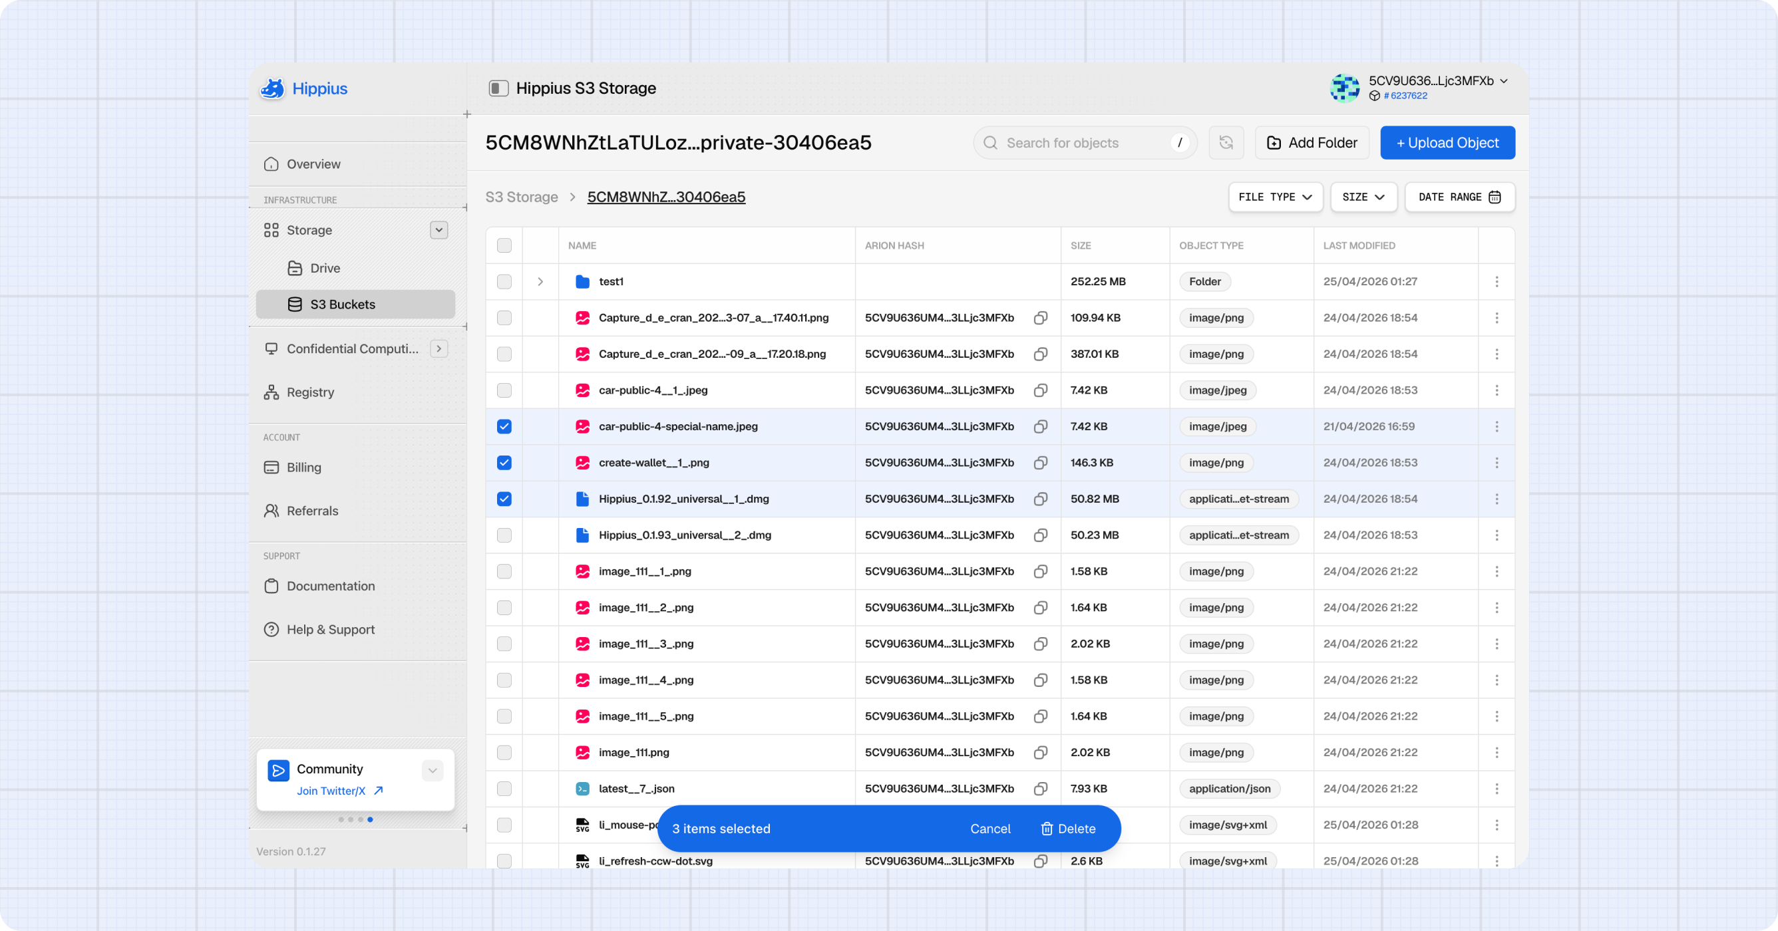Copy Arion hash for car-public-4-special-name.jpeg
Viewport: 1778px width, 931px height.
1040,426
